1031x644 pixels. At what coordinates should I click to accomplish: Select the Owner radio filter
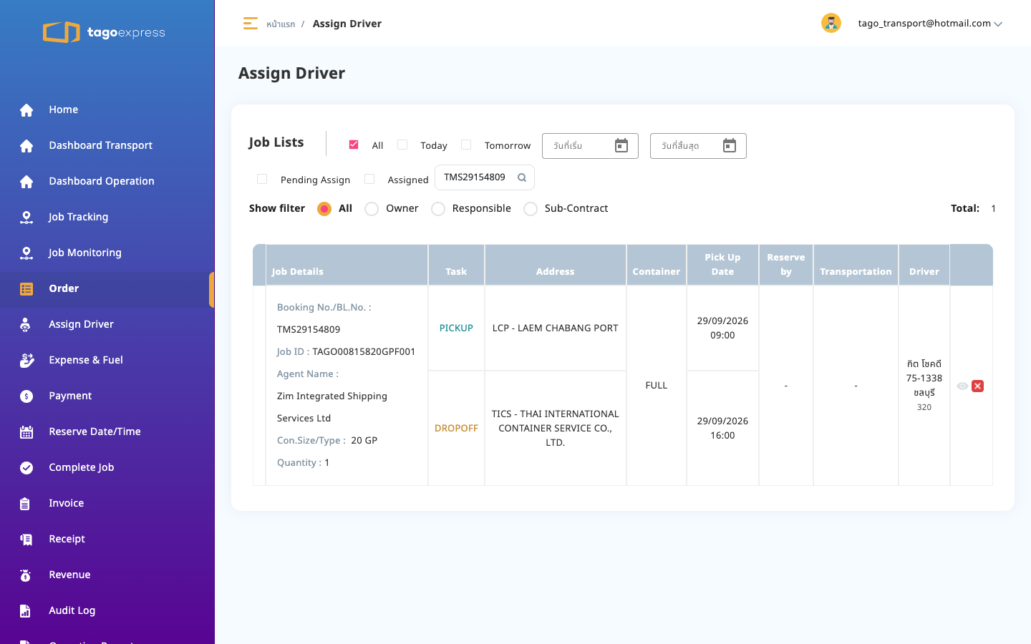pyautogui.click(x=372, y=209)
